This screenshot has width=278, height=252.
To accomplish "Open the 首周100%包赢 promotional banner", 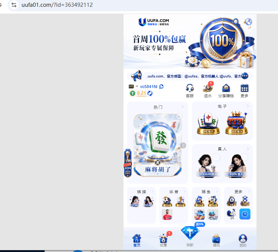I will point(190,42).
